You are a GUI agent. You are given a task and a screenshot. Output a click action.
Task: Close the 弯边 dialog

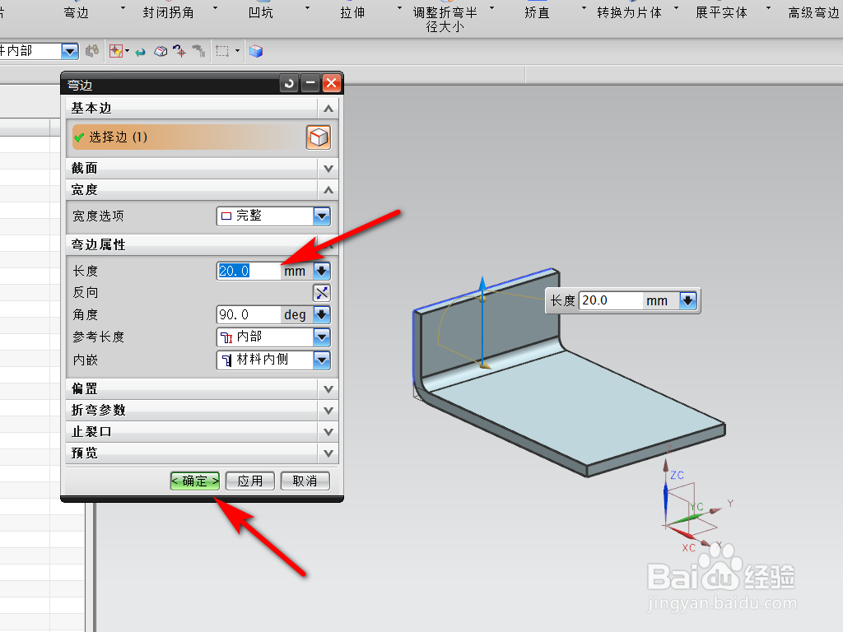[x=332, y=83]
